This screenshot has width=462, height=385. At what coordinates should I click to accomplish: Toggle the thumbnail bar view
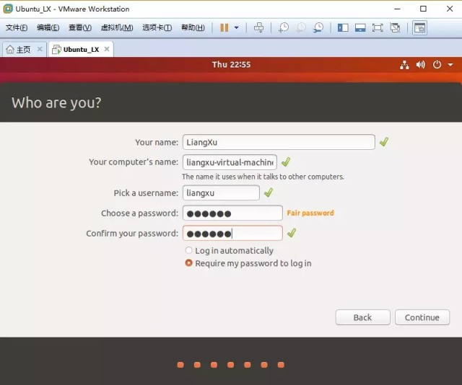tap(360, 28)
